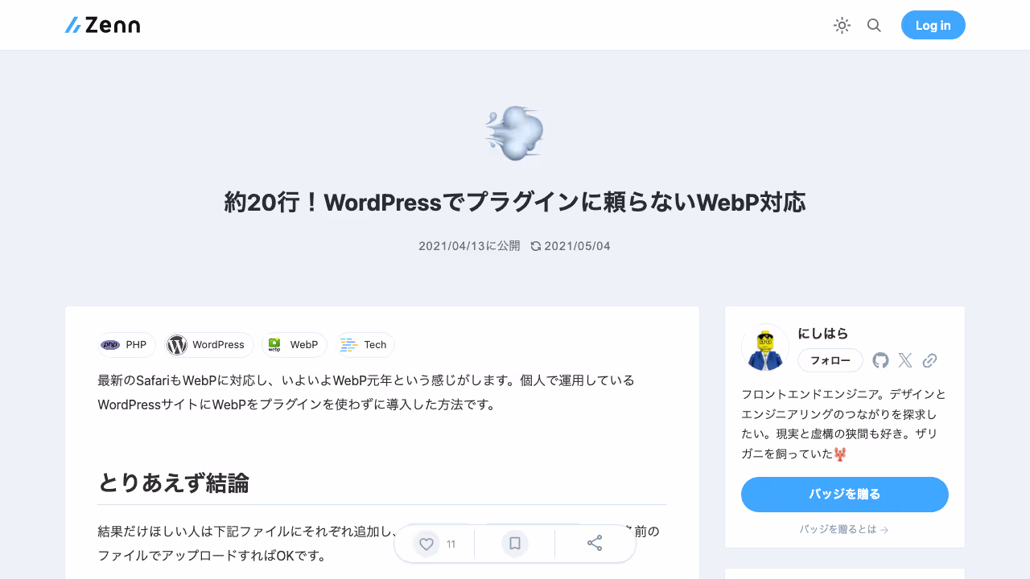Open にしはら's X profile icon
1030x579 pixels.
(904, 360)
